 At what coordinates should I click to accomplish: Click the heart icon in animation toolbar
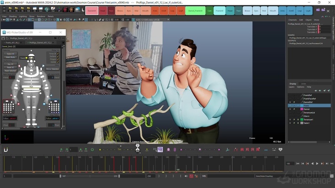tap(281, 149)
